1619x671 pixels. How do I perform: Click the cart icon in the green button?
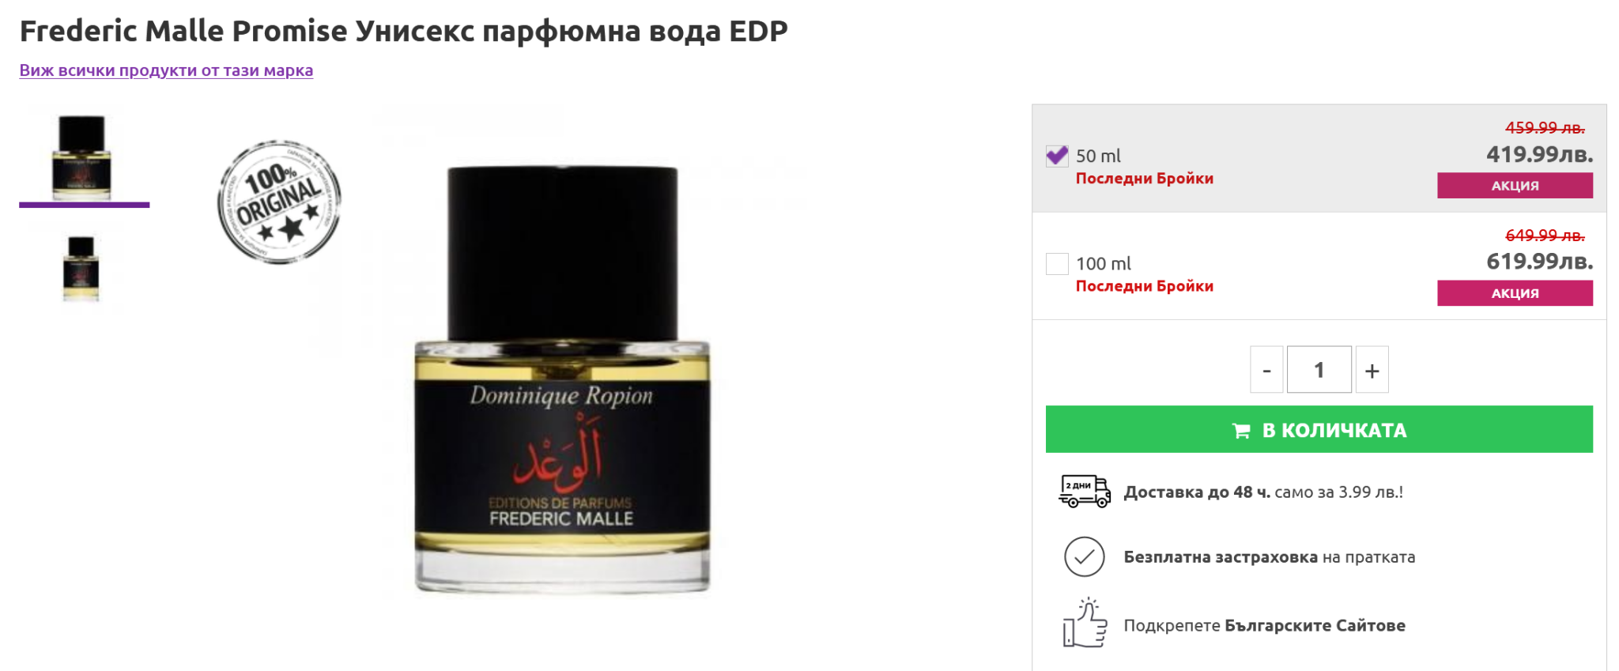tap(1241, 431)
